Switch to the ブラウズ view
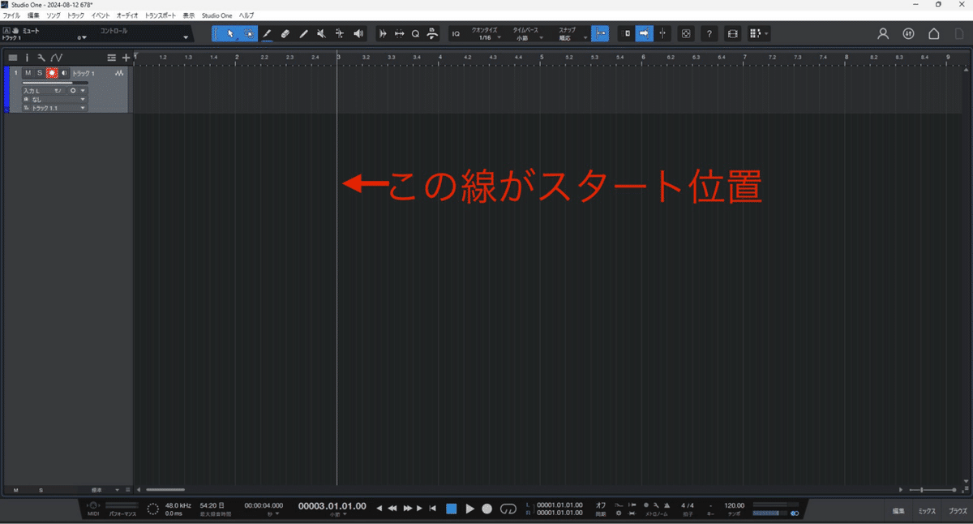 click(x=957, y=511)
